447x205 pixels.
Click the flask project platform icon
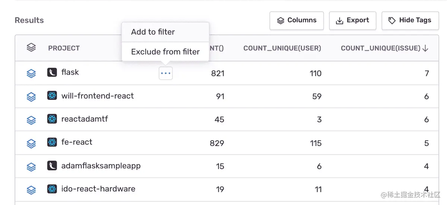click(52, 72)
